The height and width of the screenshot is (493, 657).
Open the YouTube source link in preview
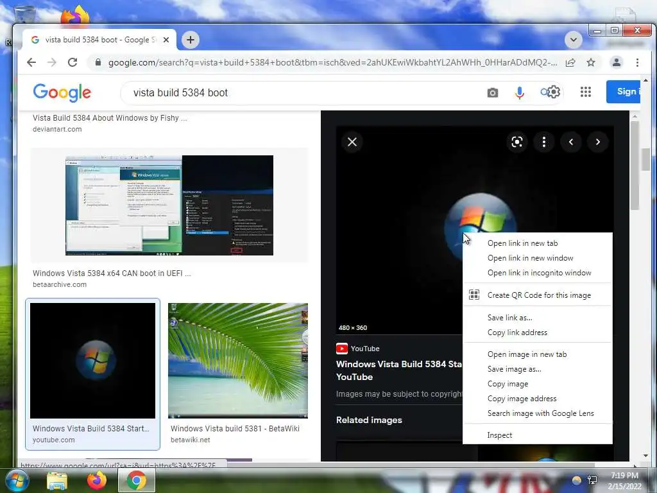358,349
